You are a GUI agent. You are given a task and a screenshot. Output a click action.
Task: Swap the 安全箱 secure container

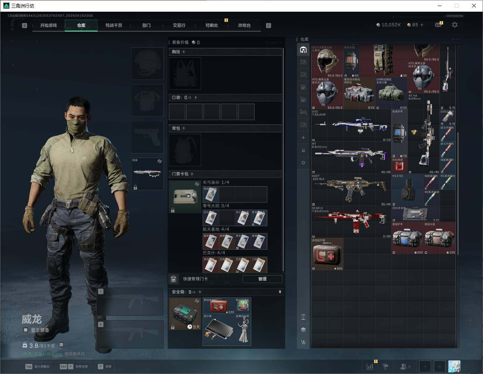point(197,300)
